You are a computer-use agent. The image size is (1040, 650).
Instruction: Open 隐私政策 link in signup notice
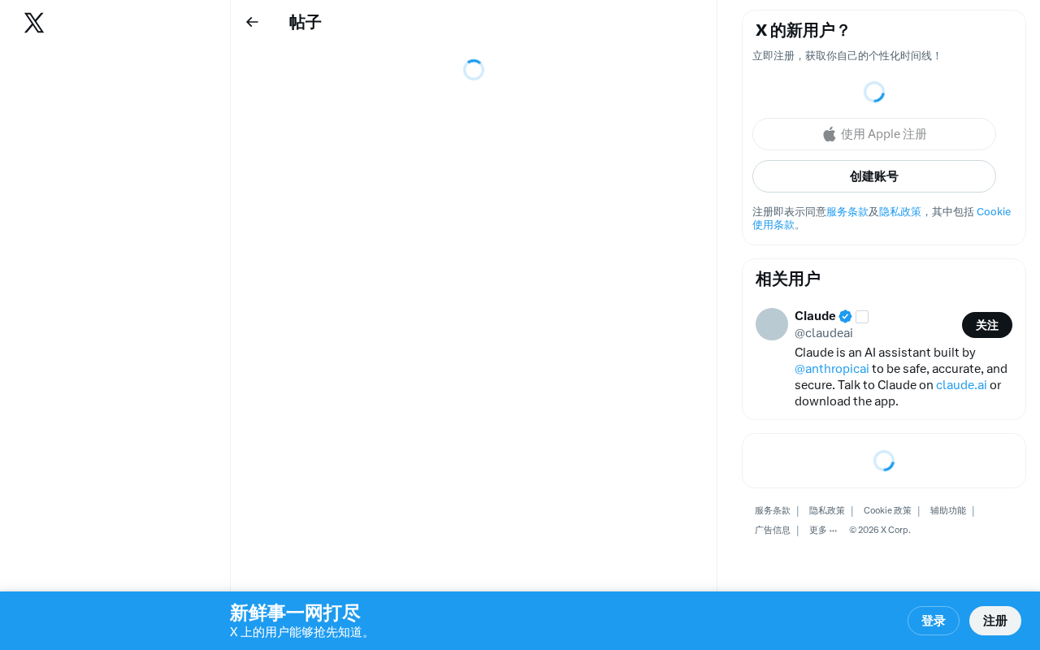pyautogui.click(x=900, y=212)
